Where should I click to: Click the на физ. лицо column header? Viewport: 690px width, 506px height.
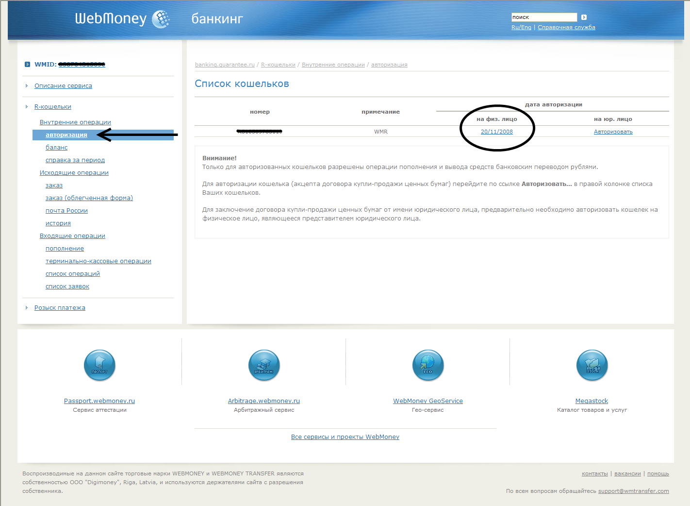click(497, 119)
